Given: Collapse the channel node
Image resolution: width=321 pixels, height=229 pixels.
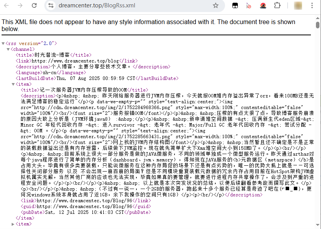Looking at the screenshot, I should 8,49.
